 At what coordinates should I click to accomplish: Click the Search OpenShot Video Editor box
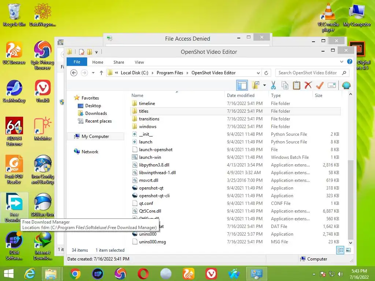[x=312, y=73]
